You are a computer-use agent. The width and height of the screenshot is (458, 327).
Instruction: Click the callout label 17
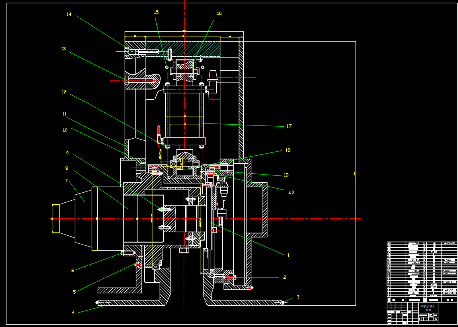point(289,126)
